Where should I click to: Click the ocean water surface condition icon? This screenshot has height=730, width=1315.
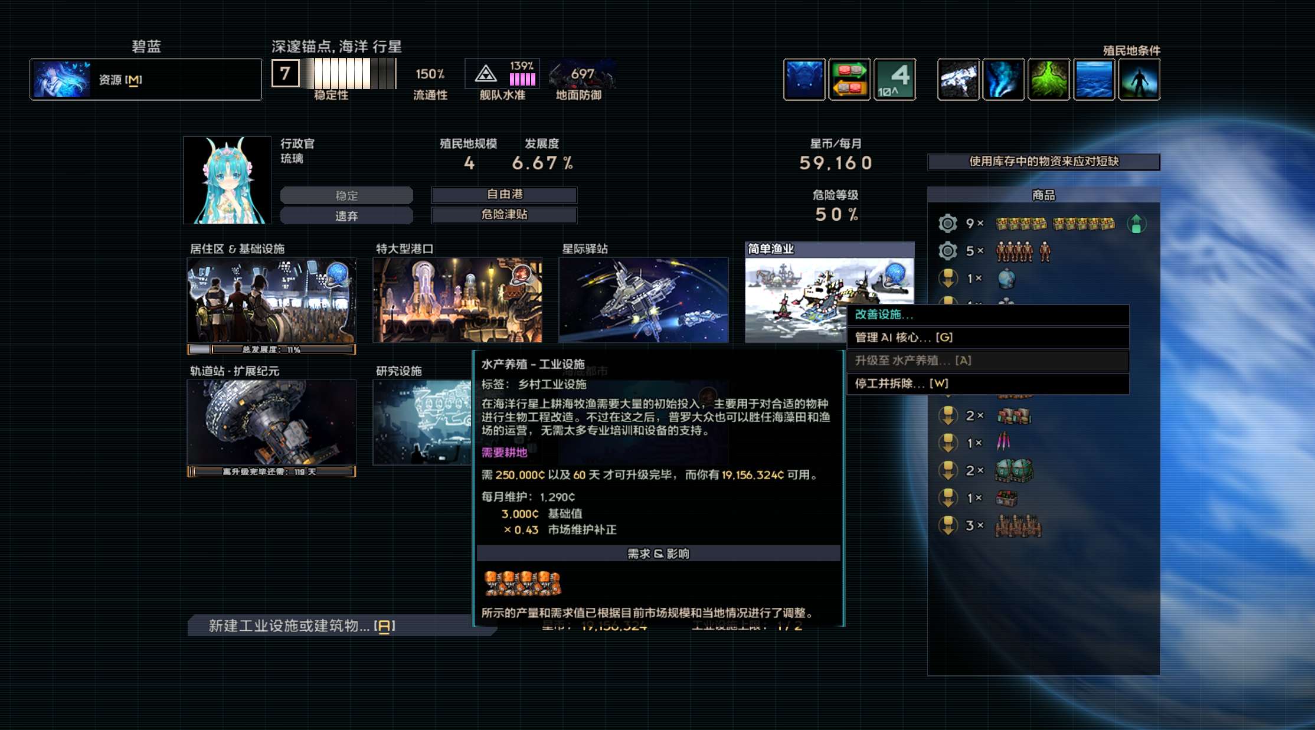(1094, 80)
